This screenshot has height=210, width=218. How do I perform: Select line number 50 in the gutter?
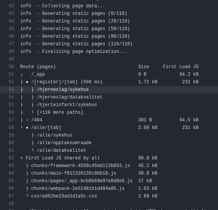(x=11, y=67)
